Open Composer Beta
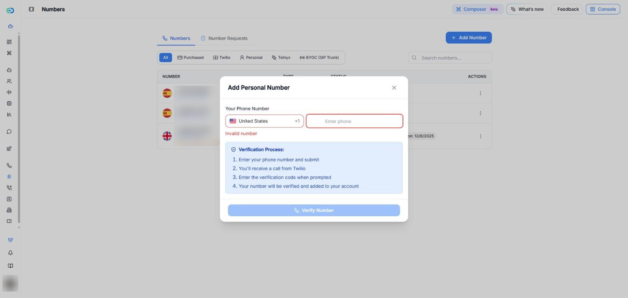 point(477,9)
